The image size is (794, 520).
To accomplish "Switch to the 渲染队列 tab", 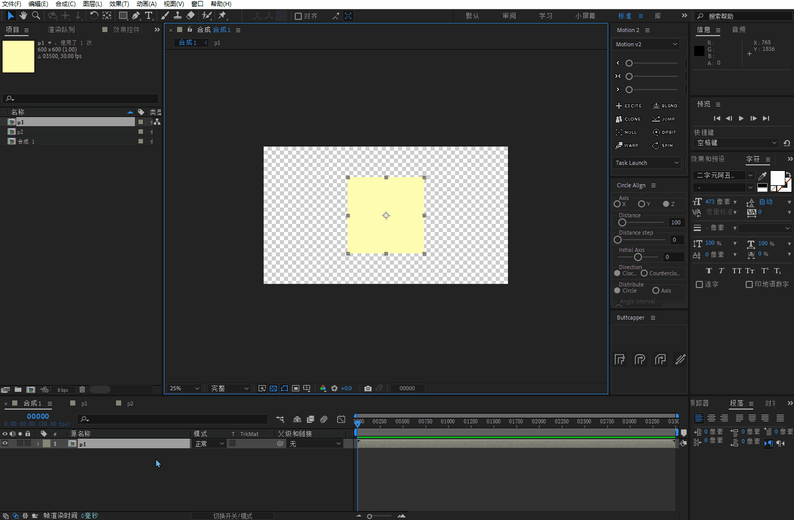I will pos(61,30).
